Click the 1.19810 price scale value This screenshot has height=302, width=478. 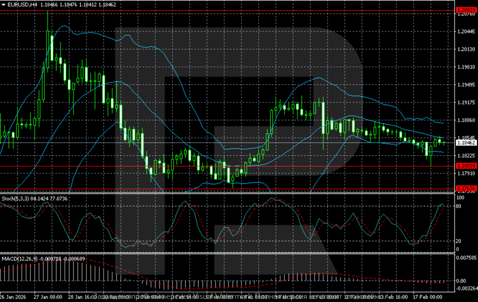click(466, 67)
